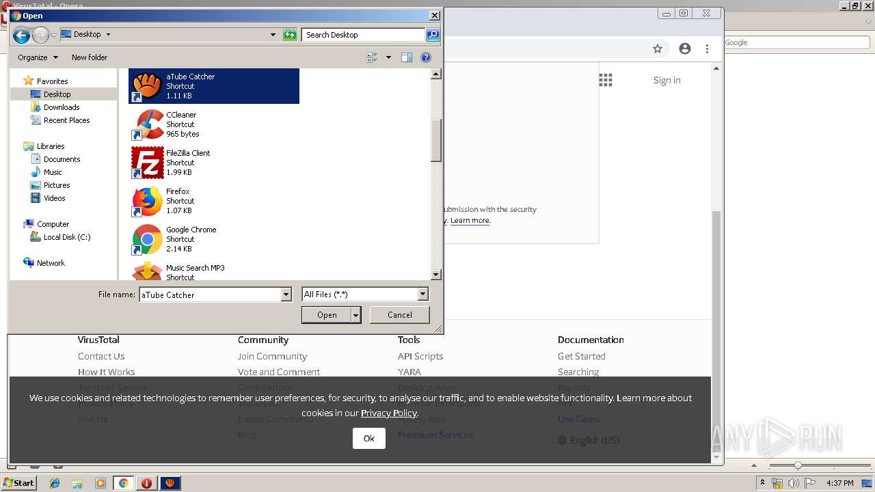Expand the address bar history dropdown
Screen dimensions: 875x492
[273, 35]
